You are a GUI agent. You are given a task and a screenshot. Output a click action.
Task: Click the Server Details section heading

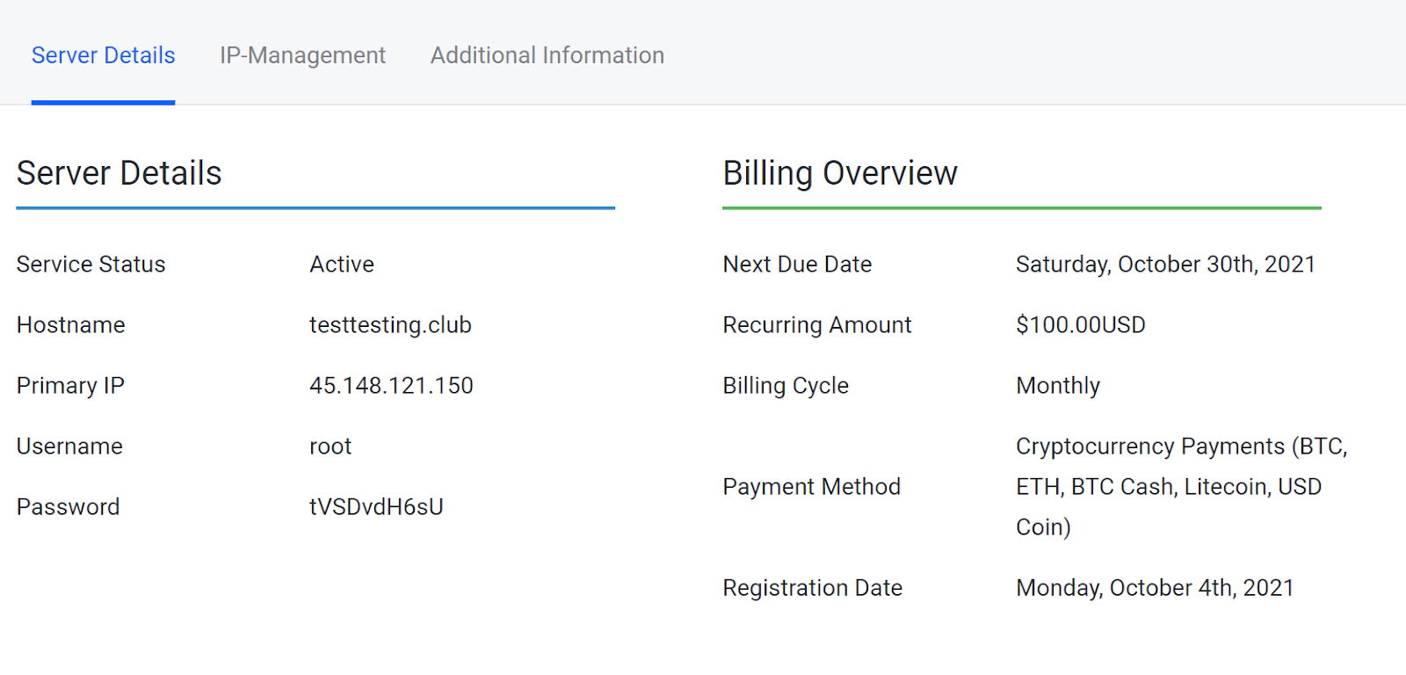[x=119, y=173]
